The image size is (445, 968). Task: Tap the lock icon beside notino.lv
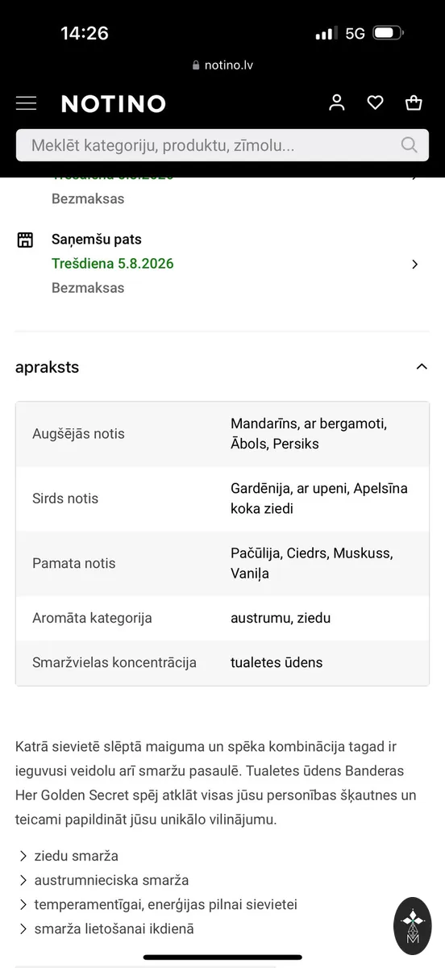pyautogui.click(x=196, y=65)
